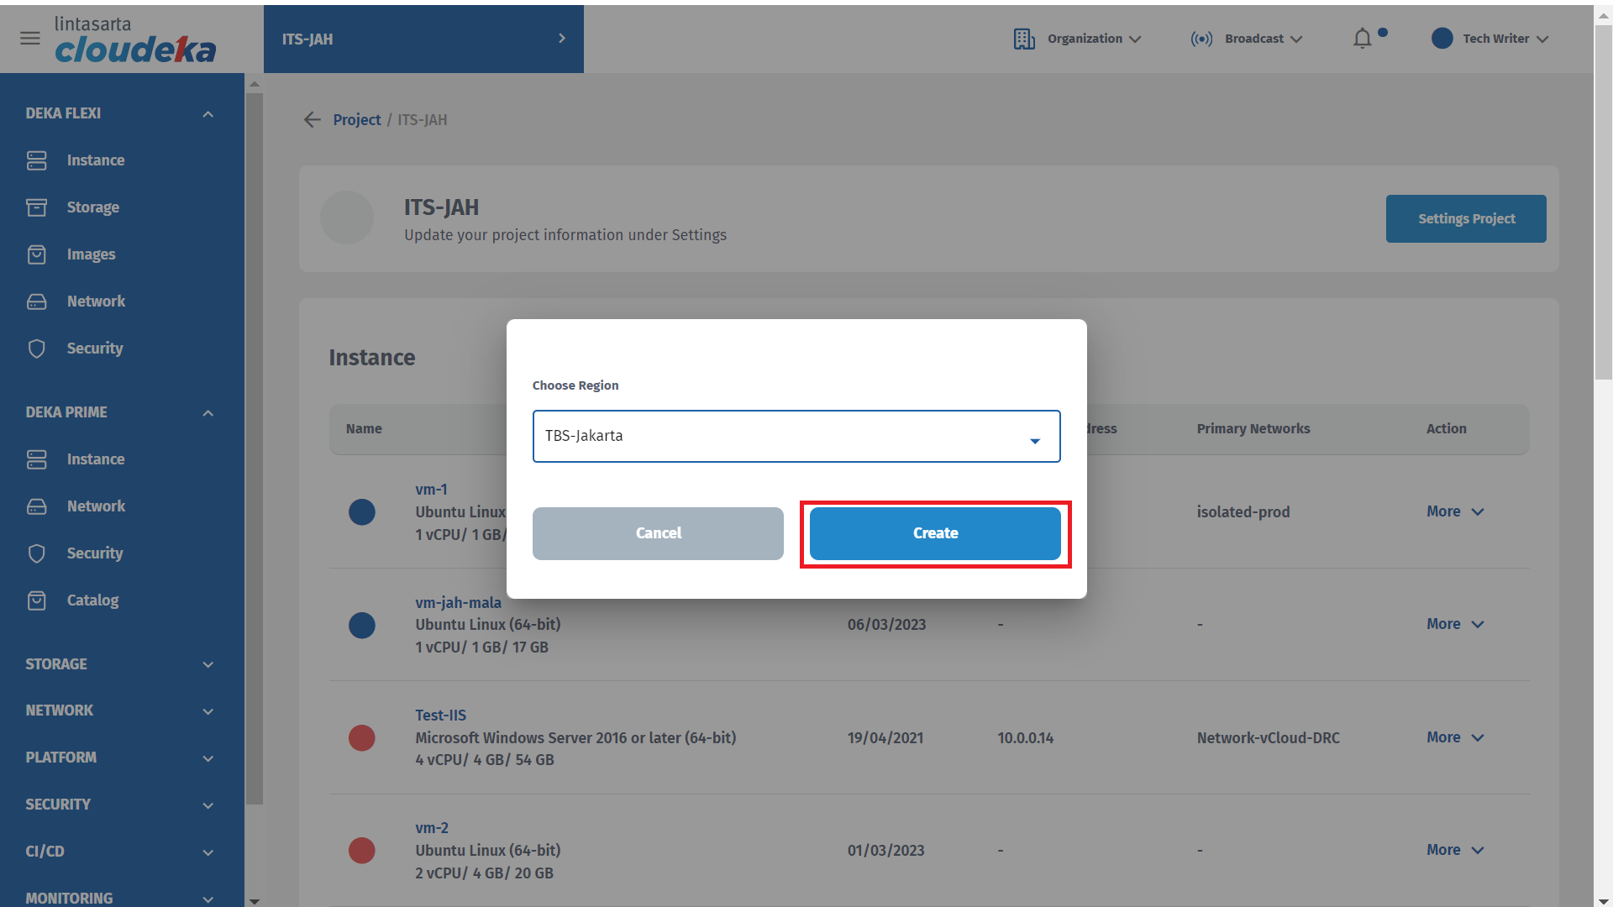1613x907 pixels.
Task: Click the Create button
Action: [935, 533]
